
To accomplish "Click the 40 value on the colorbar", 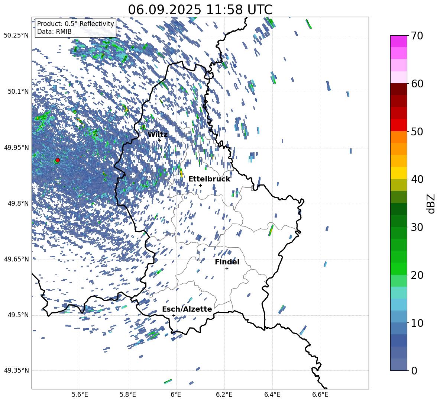I will [417, 179].
